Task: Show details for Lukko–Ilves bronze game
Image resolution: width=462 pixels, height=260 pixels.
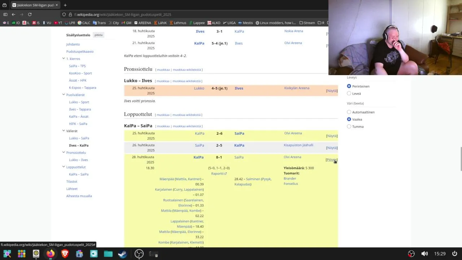Action: tap(332, 91)
